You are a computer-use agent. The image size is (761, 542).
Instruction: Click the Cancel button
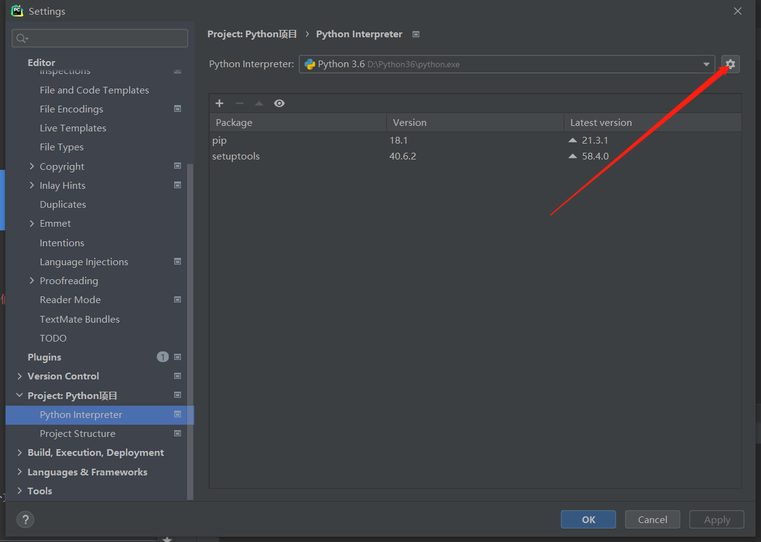pyautogui.click(x=653, y=519)
